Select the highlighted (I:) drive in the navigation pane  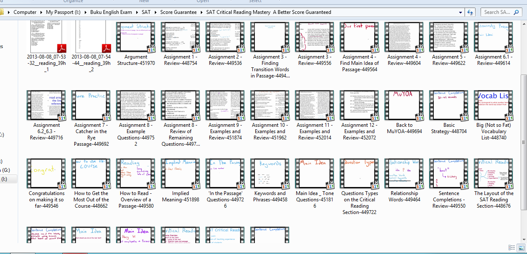pyautogui.click(x=9, y=179)
